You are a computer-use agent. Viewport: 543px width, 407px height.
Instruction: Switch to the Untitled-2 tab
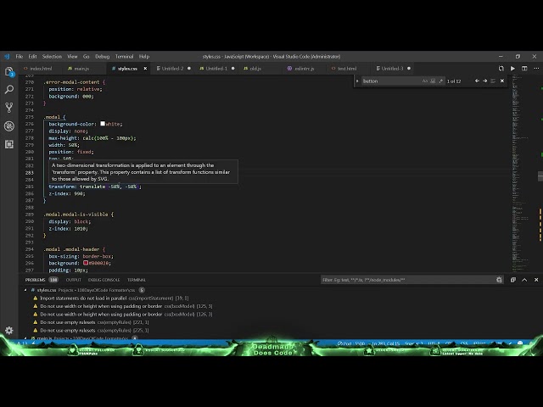(172, 69)
